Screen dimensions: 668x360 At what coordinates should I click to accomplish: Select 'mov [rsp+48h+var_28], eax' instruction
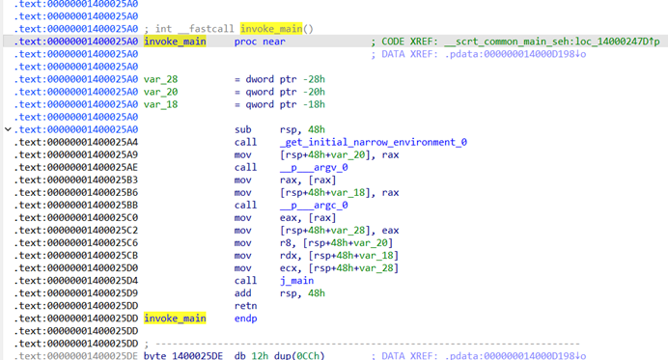click(316, 231)
